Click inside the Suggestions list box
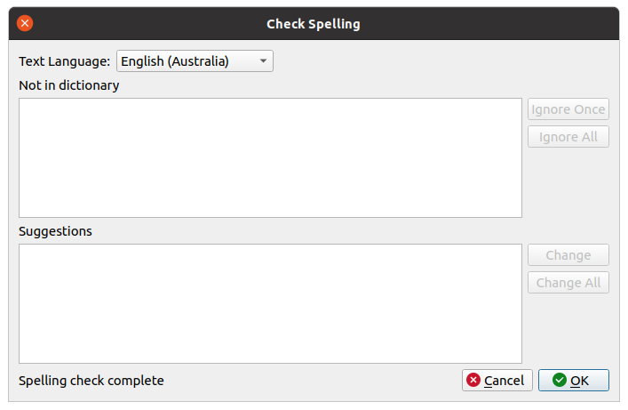Viewport: 628px width, 410px height. [270, 303]
